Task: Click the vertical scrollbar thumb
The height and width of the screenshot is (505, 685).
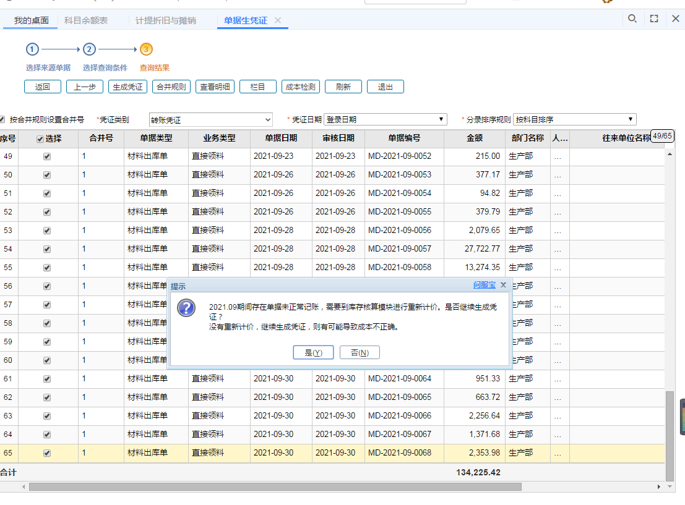Action: (670, 436)
